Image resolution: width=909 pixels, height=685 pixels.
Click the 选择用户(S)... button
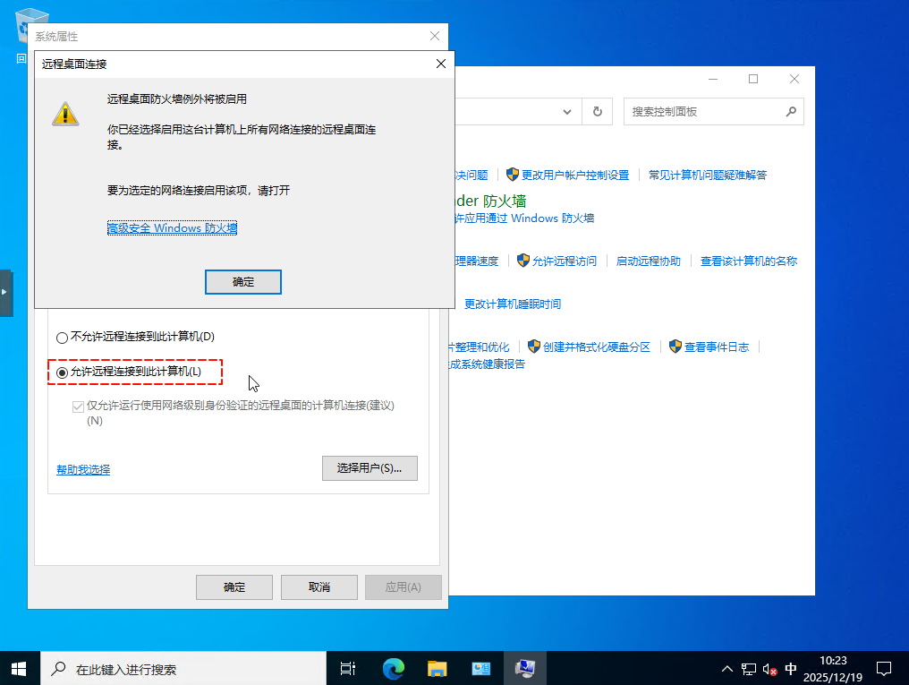(x=370, y=468)
